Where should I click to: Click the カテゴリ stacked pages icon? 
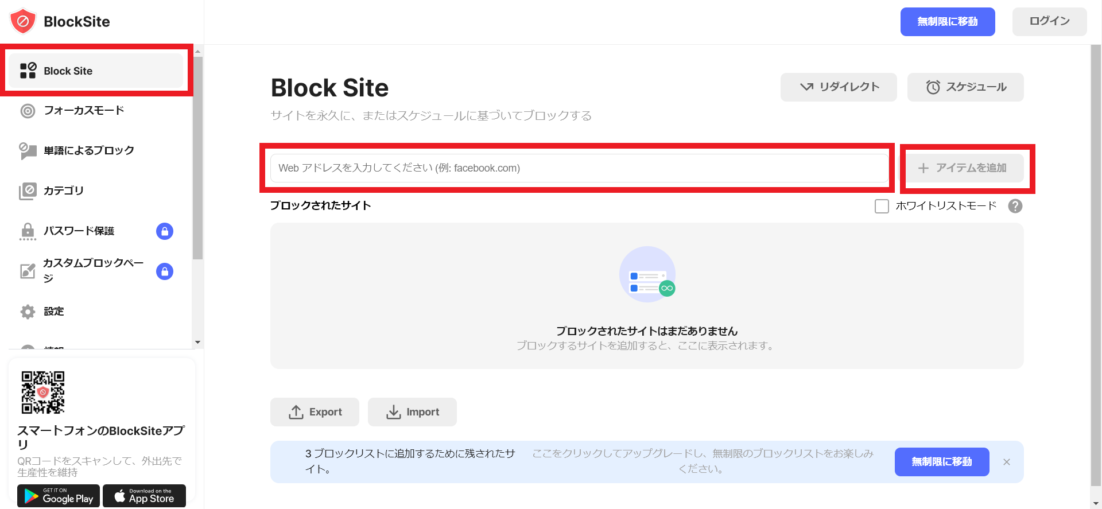click(28, 191)
